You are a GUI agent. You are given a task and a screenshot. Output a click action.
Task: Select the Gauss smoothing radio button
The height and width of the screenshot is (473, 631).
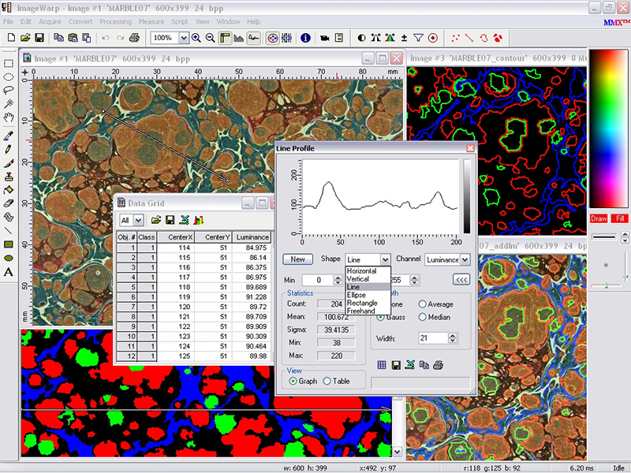pyautogui.click(x=390, y=317)
